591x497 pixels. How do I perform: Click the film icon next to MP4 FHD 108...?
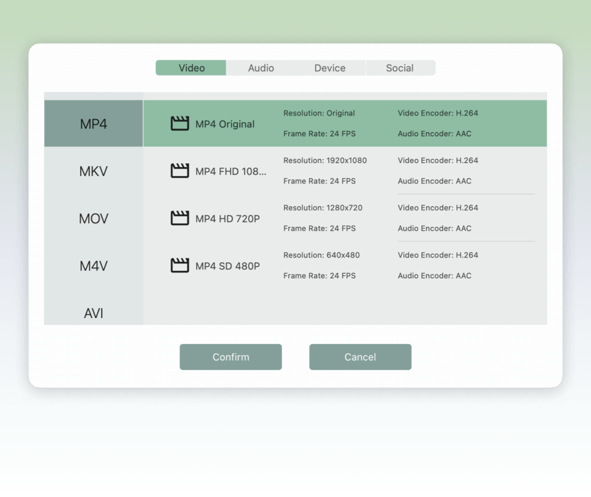(180, 170)
